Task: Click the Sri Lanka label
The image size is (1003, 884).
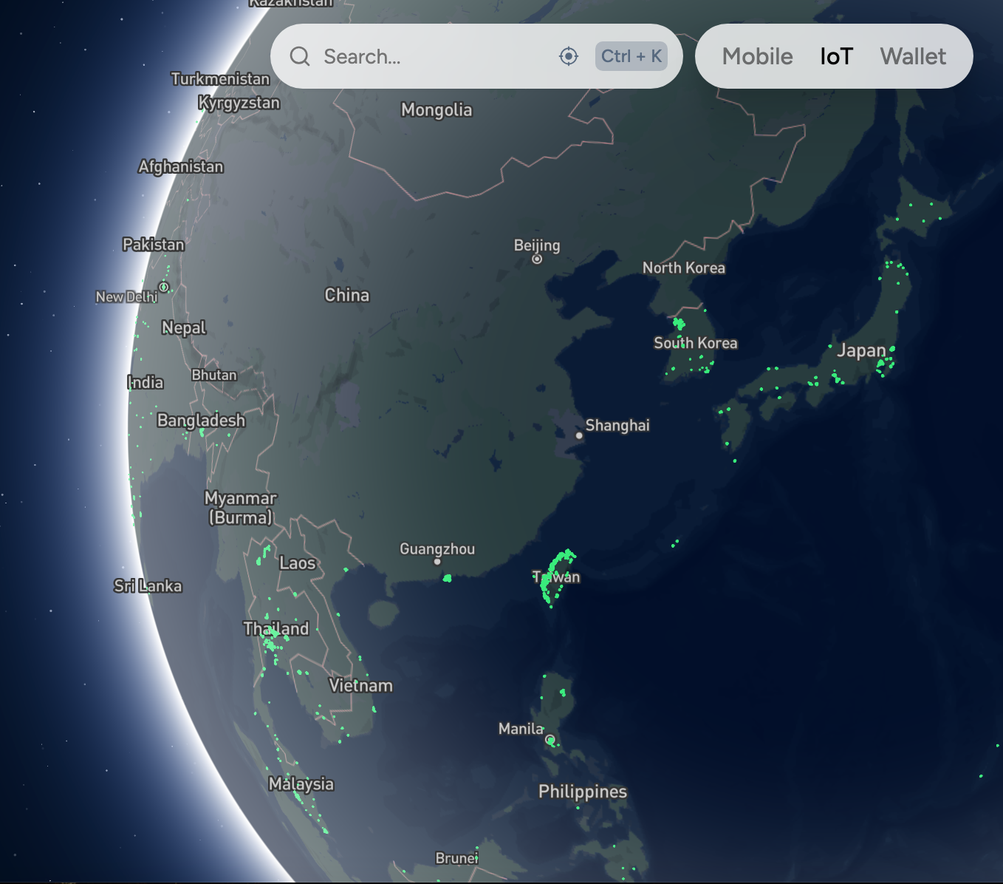Action: (148, 586)
